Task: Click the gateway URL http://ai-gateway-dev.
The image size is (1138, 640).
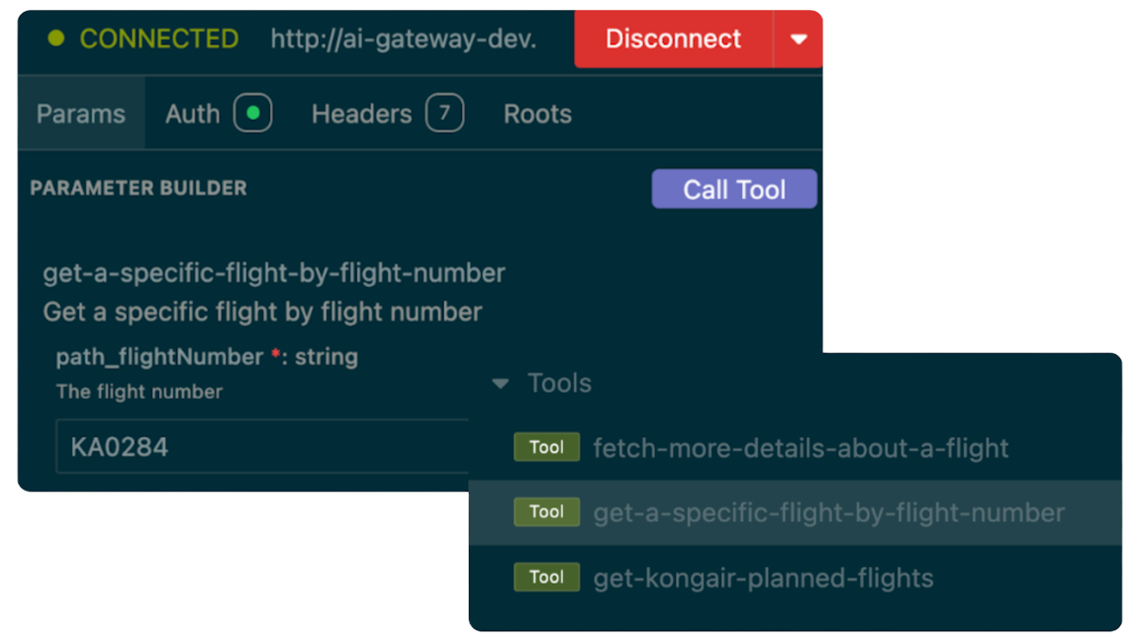Action: (x=402, y=40)
